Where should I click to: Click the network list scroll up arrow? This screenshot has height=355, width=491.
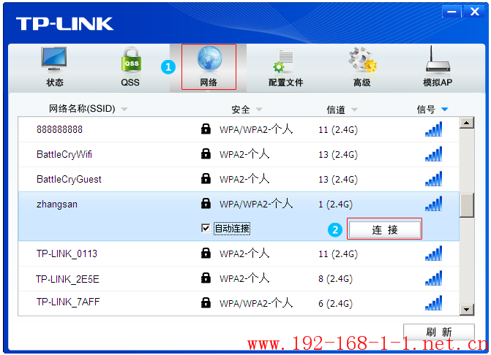pos(467,123)
